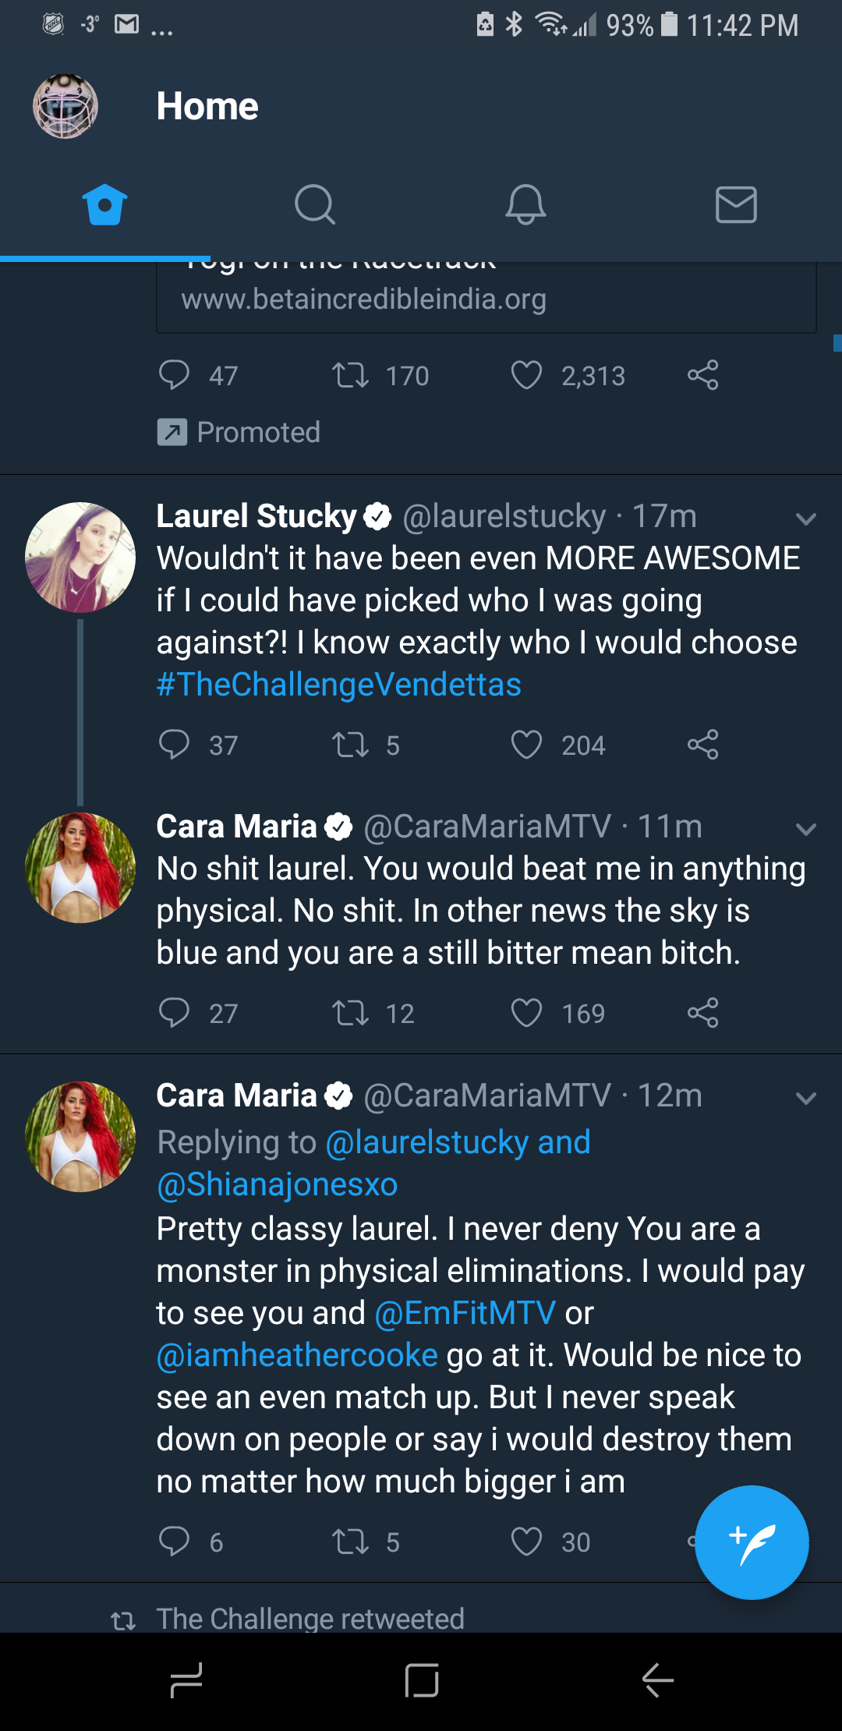
Task: Open profile avatar menu beside Home
Action: point(65,106)
